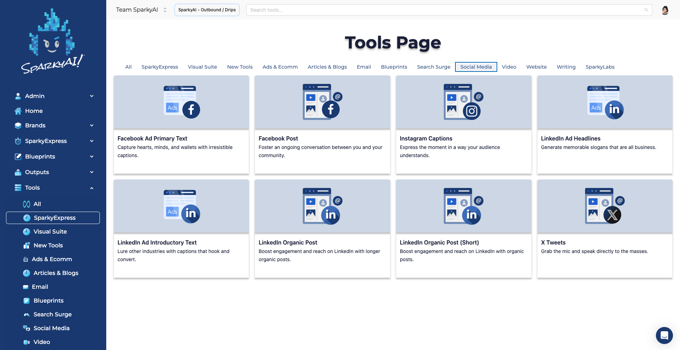Click the SparkyAI flame logo
The image size is (680, 350).
52,41
